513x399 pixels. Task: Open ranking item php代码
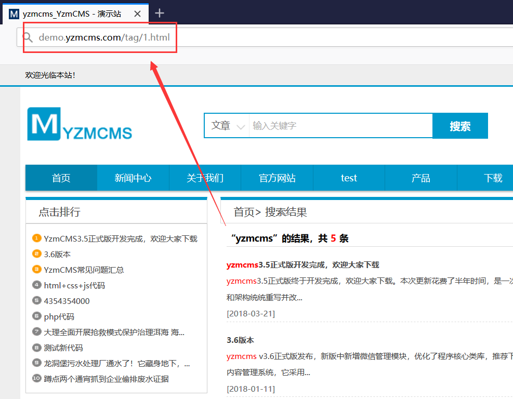click(x=59, y=316)
